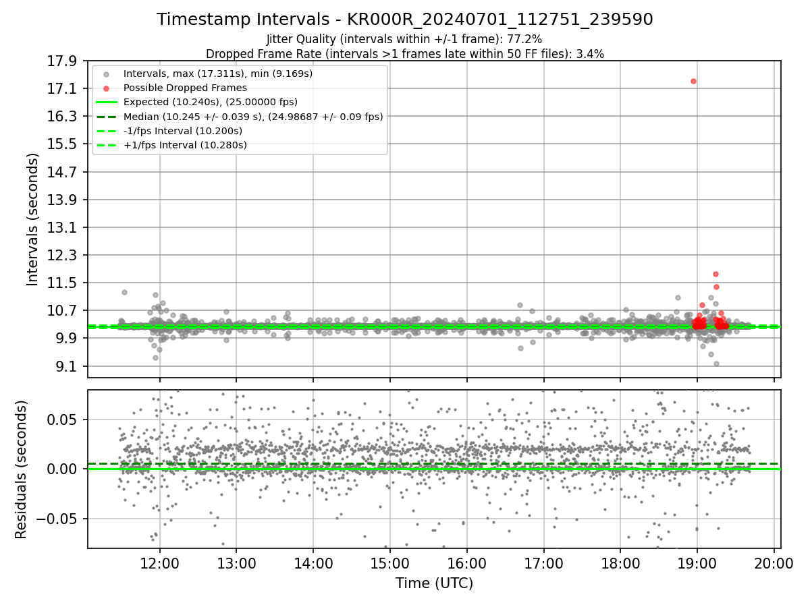Click the 17:00 time tick label
This screenshot has width=810, height=607.
tap(543, 562)
